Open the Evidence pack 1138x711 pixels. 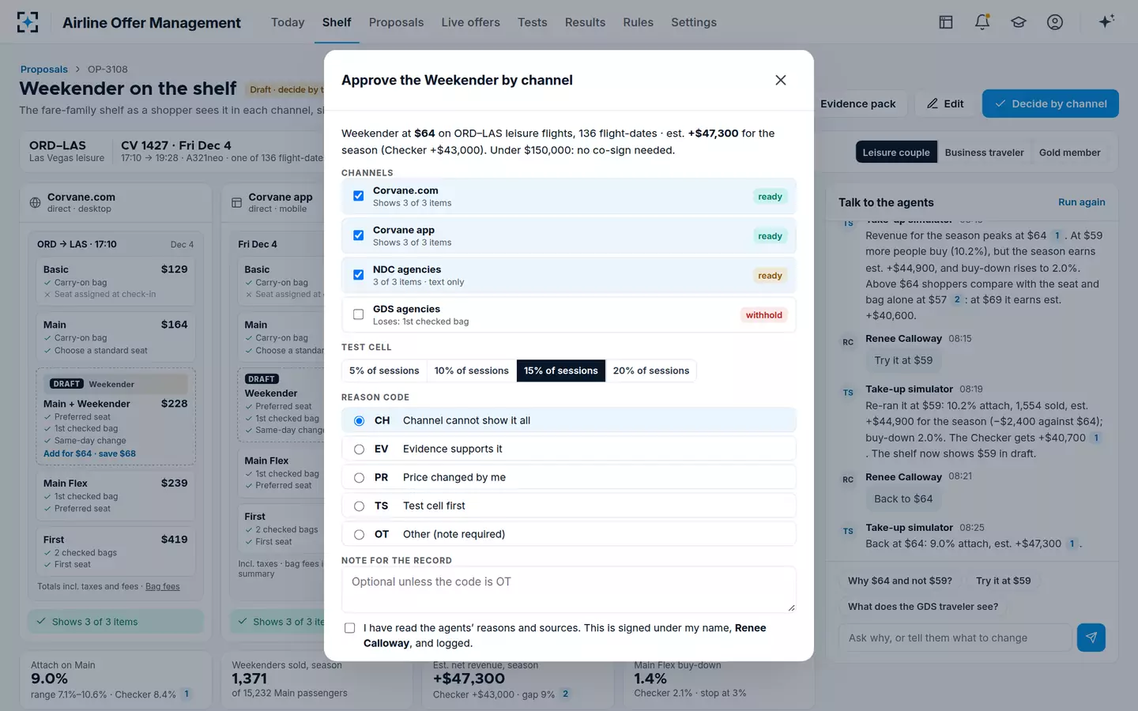coord(857,103)
